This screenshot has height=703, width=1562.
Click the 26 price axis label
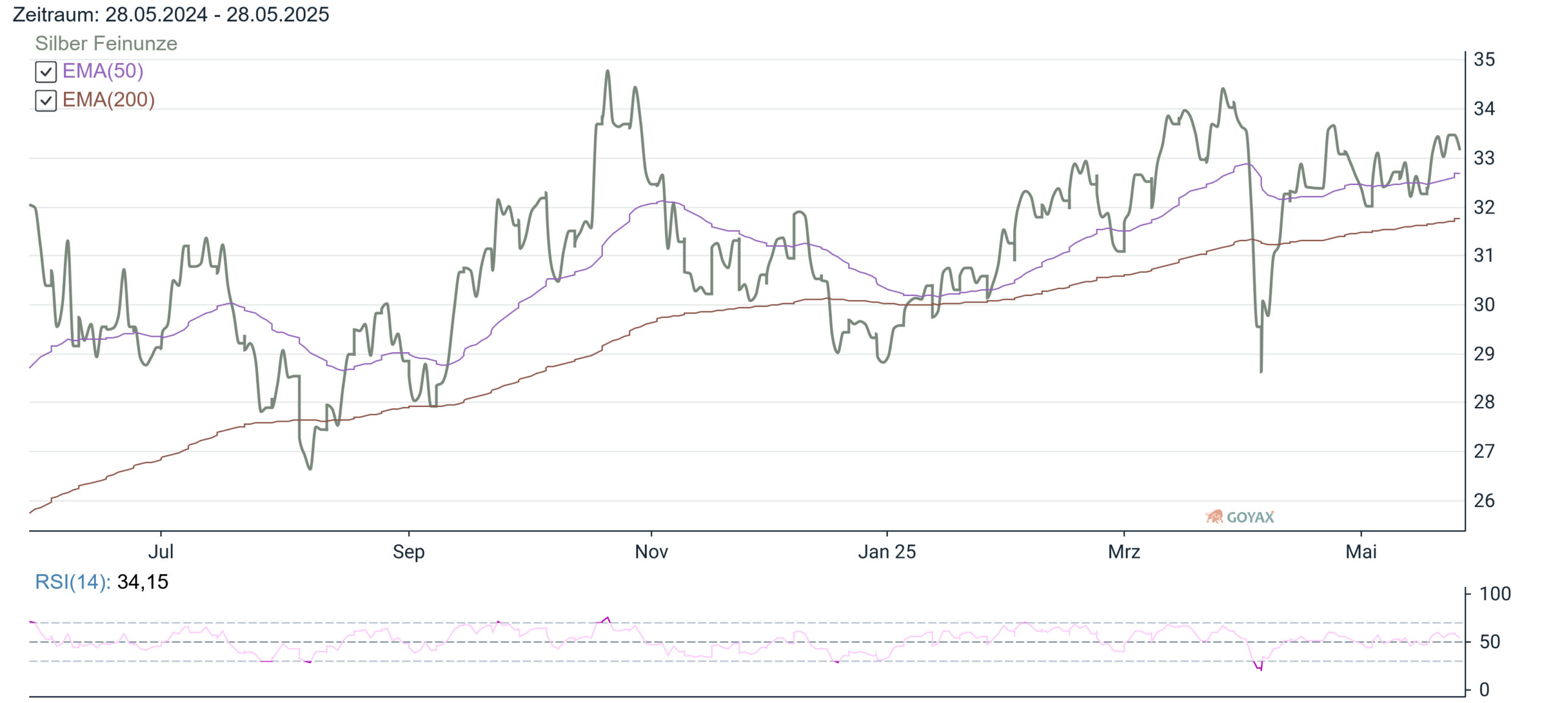(1485, 501)
